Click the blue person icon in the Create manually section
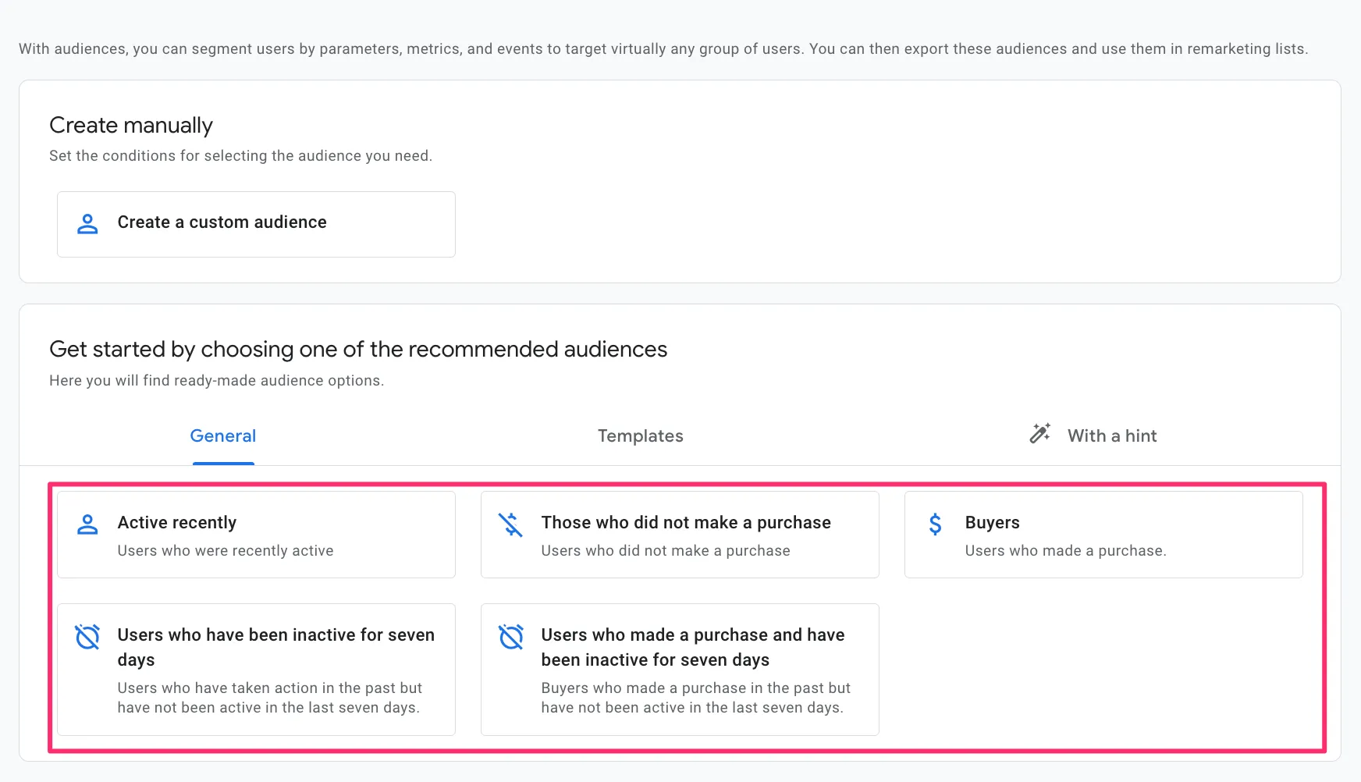Viewport: 1361px width, 782px height. pos(87,223)
